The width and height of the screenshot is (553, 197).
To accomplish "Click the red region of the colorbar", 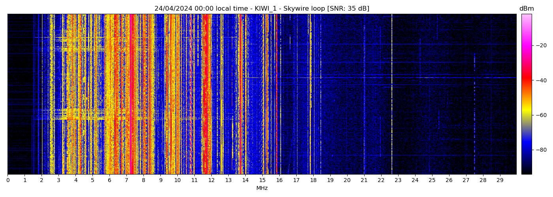I will 526,81.
